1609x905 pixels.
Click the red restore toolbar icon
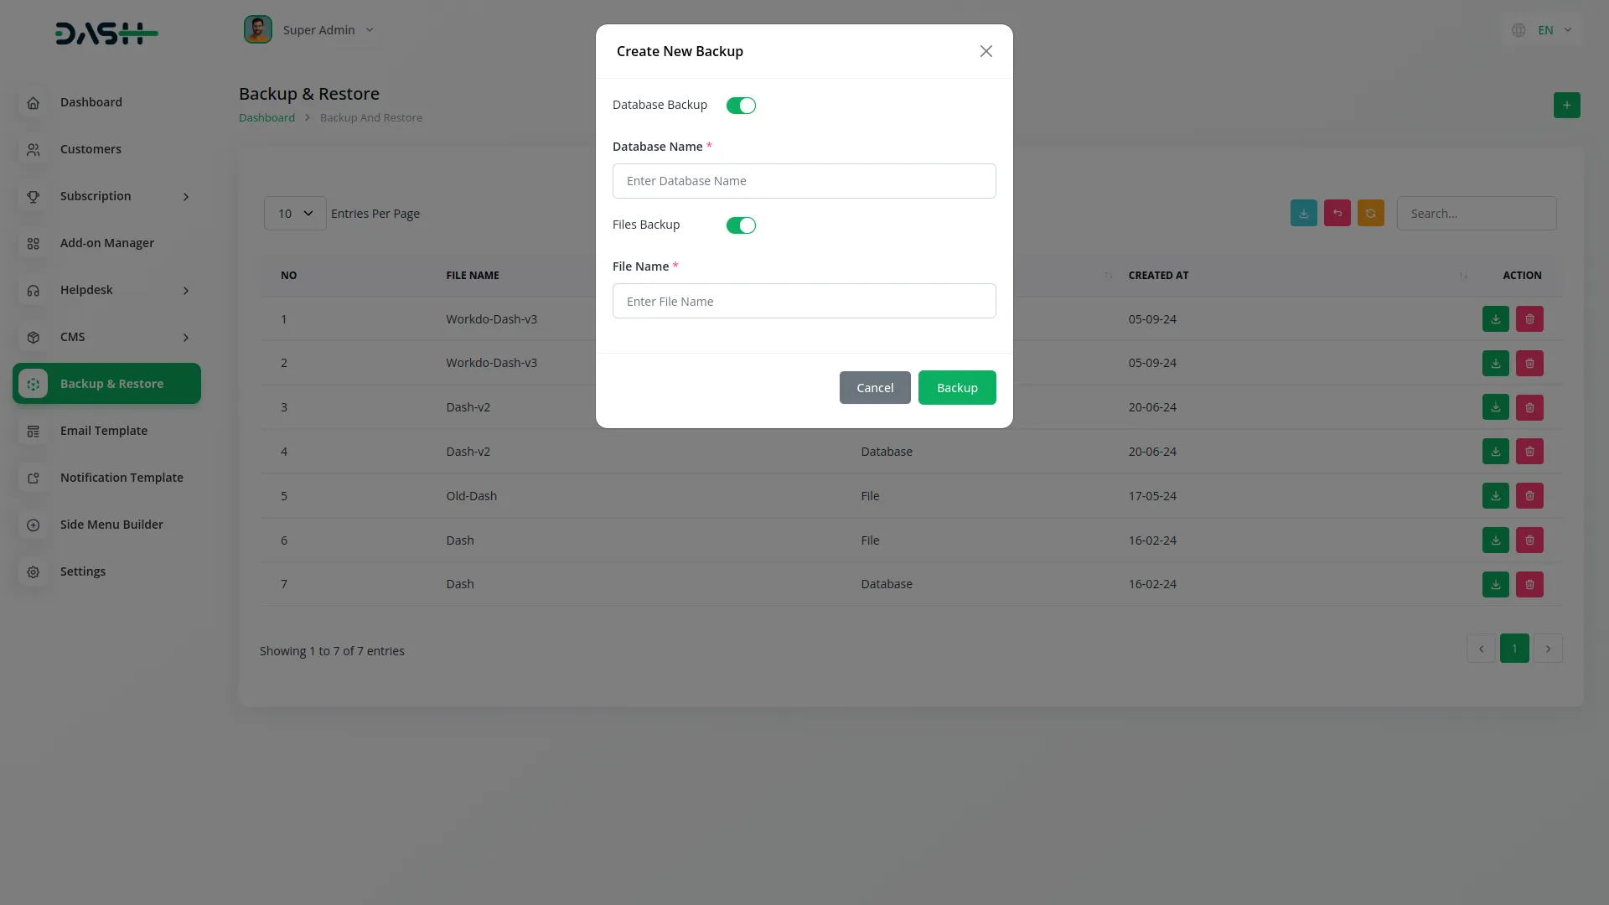[1337, 213]
